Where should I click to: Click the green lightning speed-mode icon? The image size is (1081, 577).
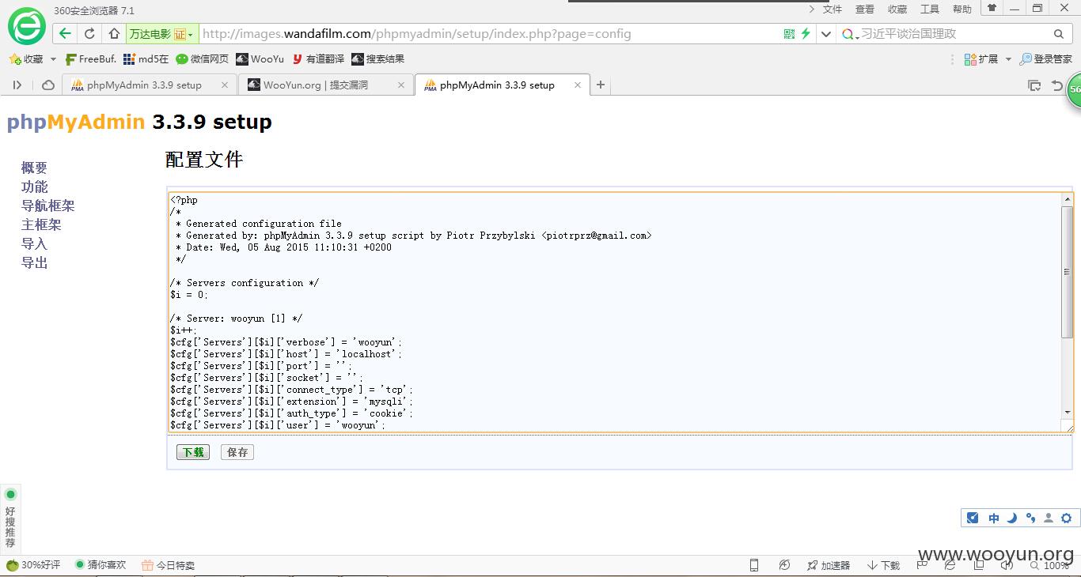tap(806, 34)
